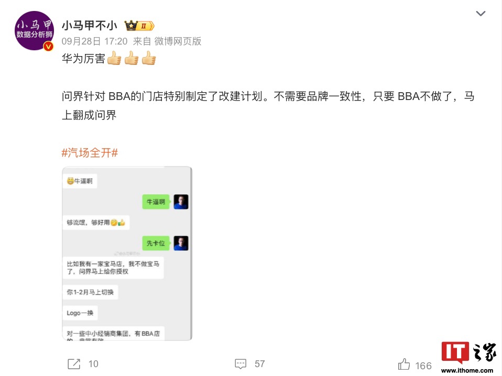Open the comments bubble icon
The width and height of the screenshot is (502, 376).
pyautogui.click(x=241, y=364)
